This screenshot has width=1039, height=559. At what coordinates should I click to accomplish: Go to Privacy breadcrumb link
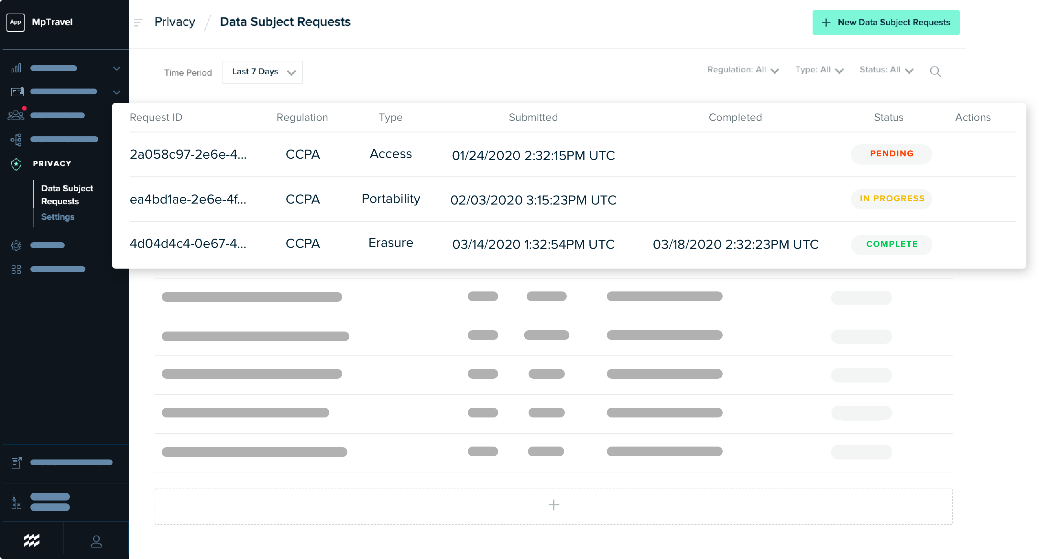tap(175, 22)
